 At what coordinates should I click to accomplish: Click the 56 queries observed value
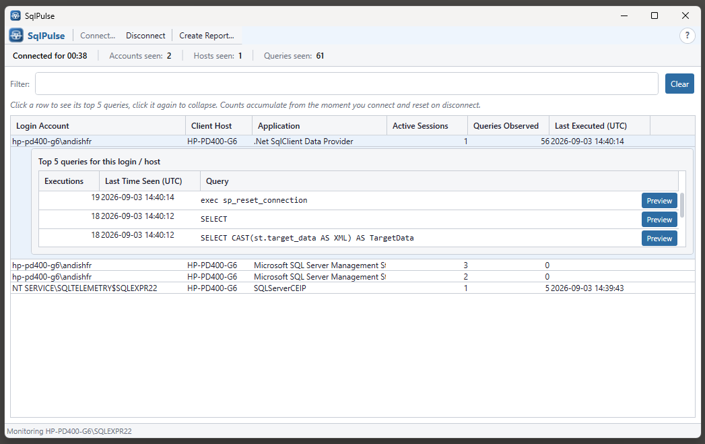tap(545, 141)
